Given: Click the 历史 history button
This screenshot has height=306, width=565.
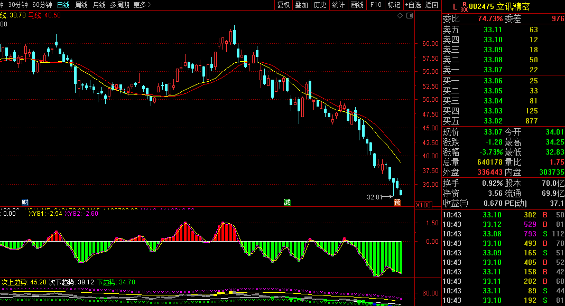Looking at the screenshot, I should point(320,5).
